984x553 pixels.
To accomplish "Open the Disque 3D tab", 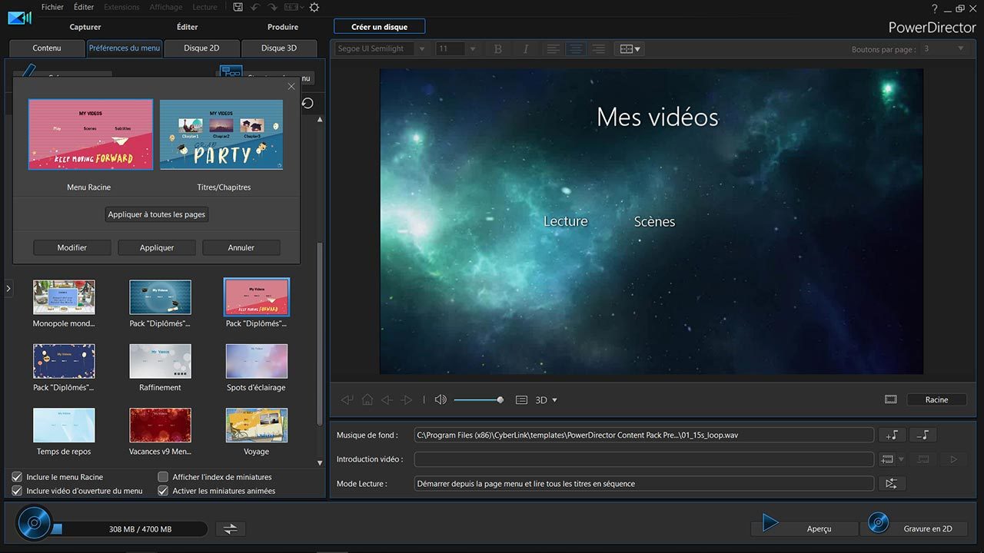I will point(279,48).
